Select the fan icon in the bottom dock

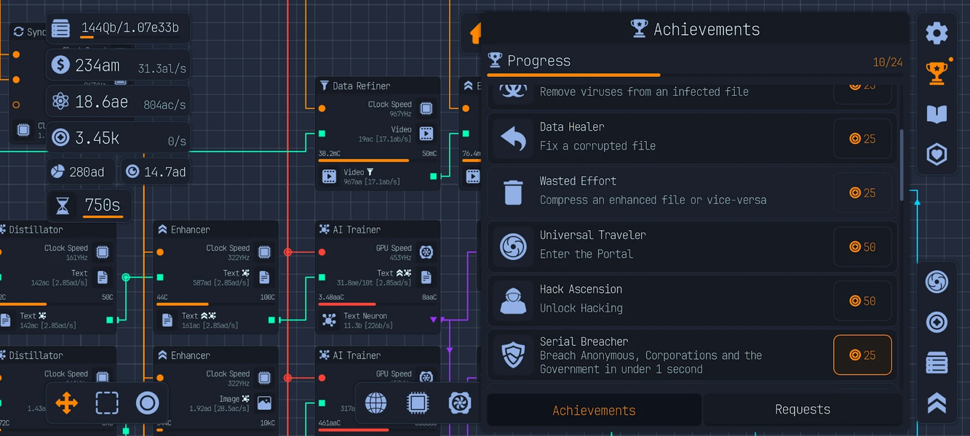click(x=460, y=403)
